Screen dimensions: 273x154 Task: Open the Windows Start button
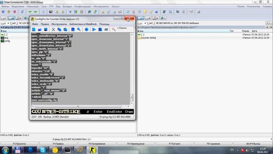5,150
